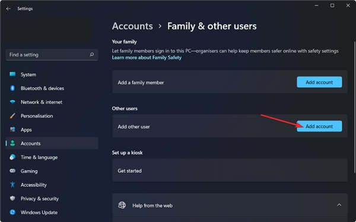Add account for a family member
Screen dimensions: 356x222
319,82
